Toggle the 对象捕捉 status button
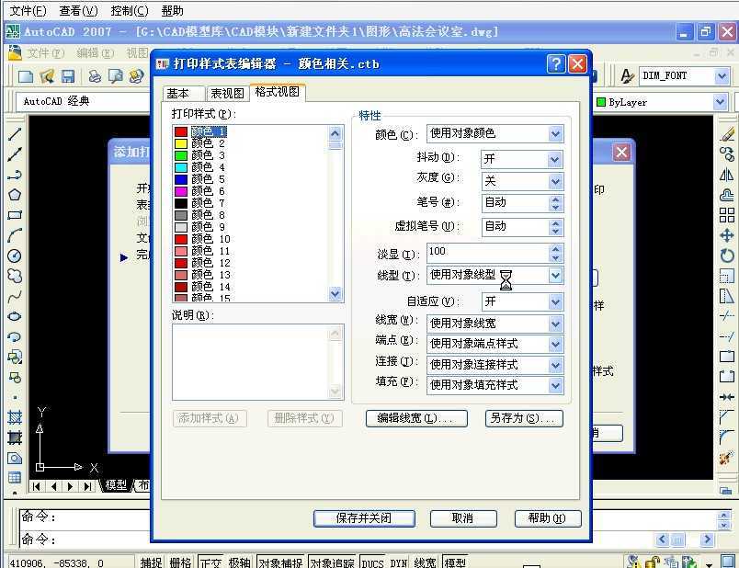 pyautogui.click(x=281, y=562)
